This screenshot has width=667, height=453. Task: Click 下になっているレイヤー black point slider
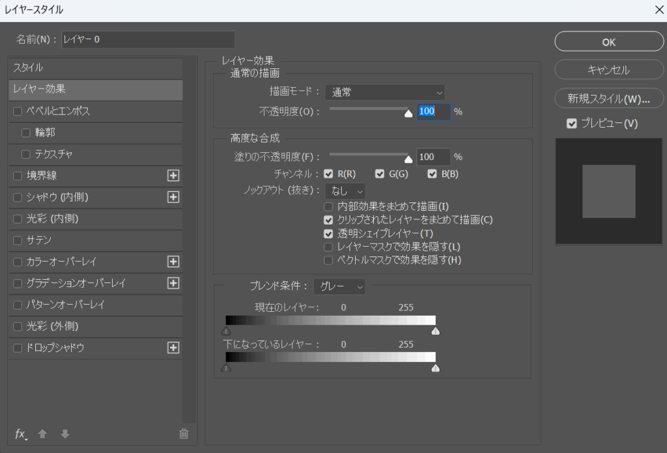[x=226, y=368]
